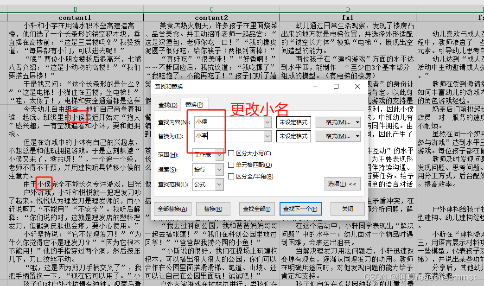Click 查找全部(I) button
The height and width of the screenshot is (286, 484).
coord(256,209)
